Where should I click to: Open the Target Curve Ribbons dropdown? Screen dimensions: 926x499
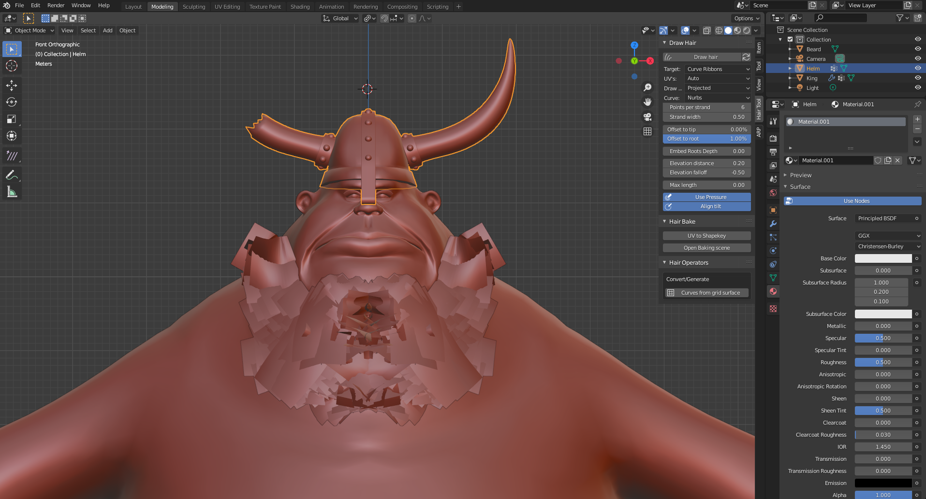pyautogui.click(x=718, y=69)
